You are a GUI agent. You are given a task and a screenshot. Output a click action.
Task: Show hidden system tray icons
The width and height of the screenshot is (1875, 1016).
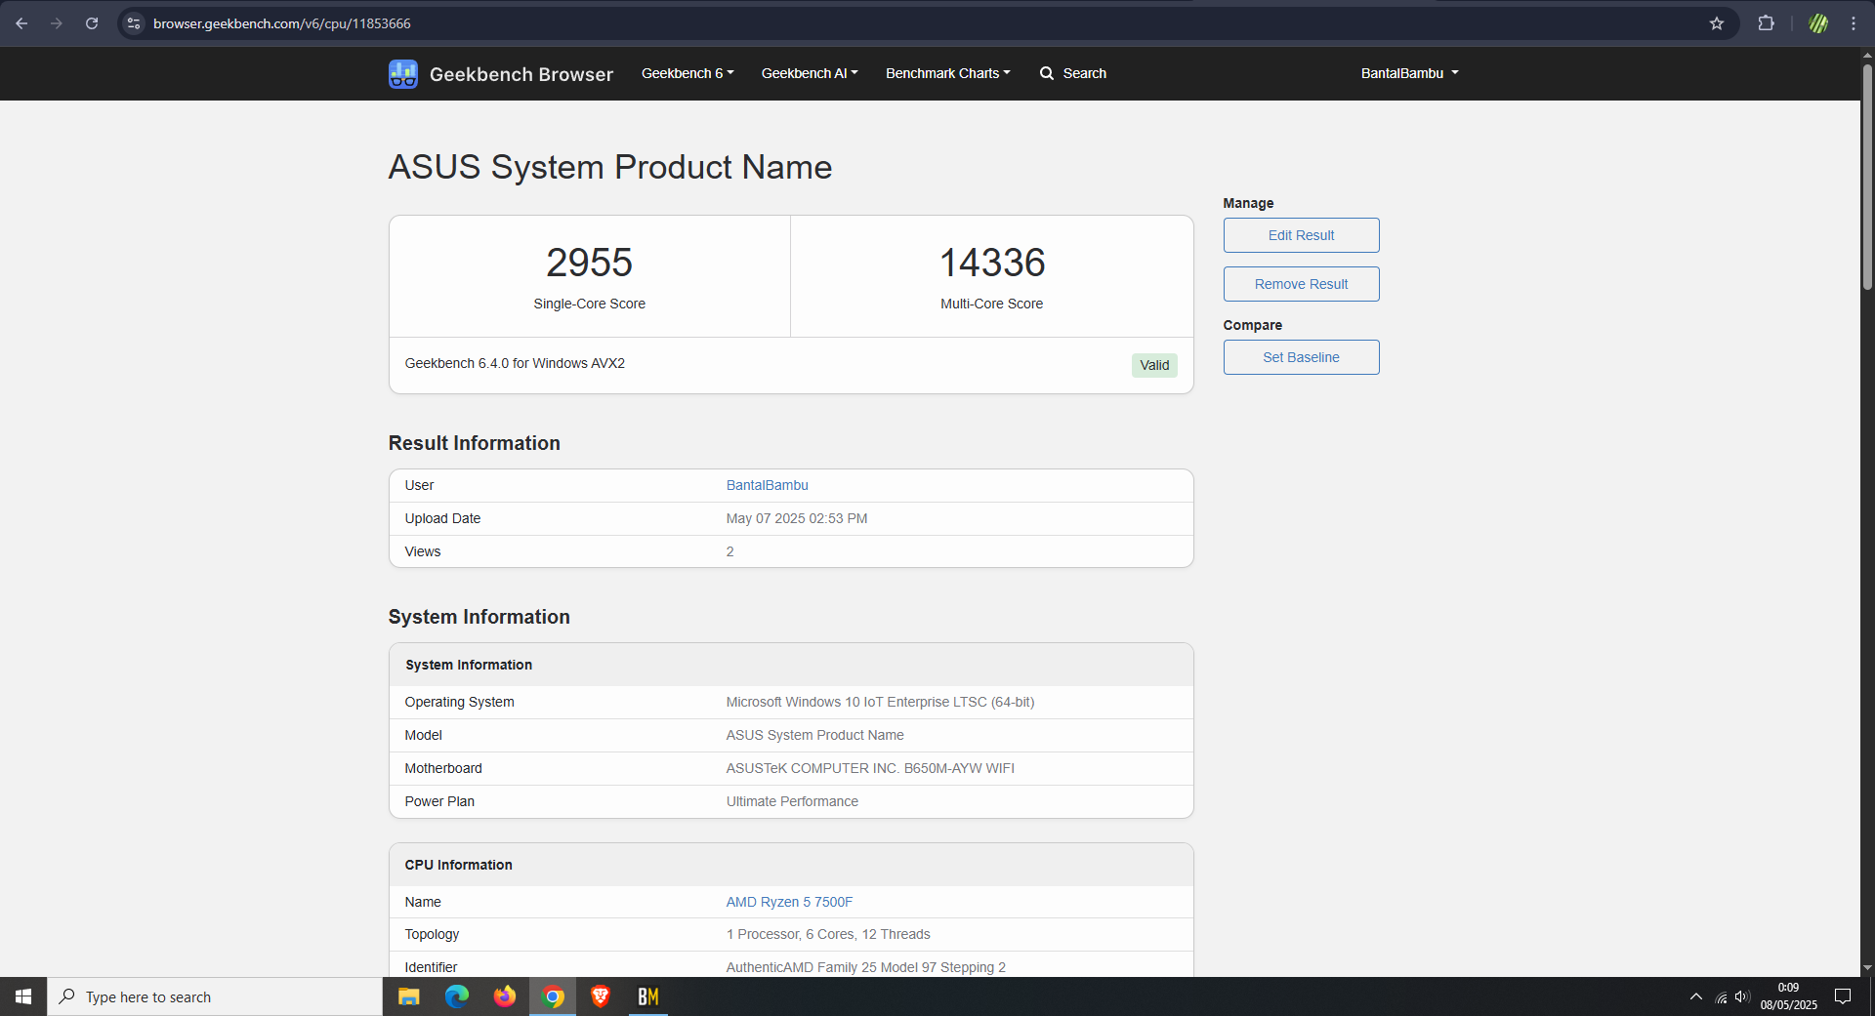coord(1695,996)
